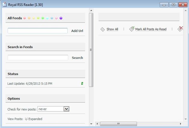Click the Show All link
The height and width of the screenshot is (128, 189).
pos(112,29)
